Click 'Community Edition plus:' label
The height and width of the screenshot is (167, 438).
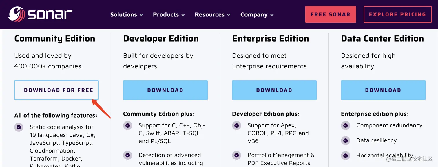point(159,114)
